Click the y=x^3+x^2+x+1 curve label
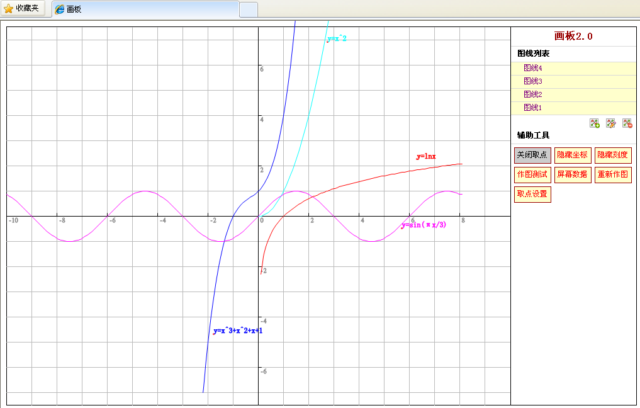This screenshot has width=640, height=408. point(237,331)
